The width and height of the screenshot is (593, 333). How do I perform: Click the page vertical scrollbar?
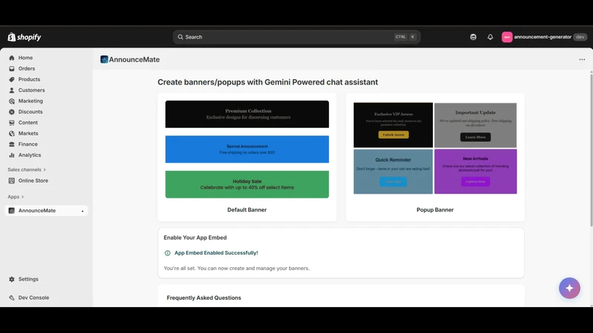tap(591, 151)
